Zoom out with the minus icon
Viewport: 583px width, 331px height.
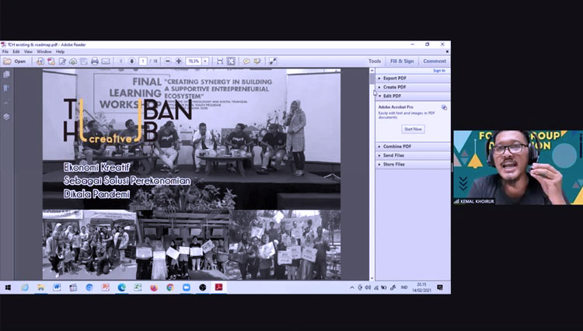168,61
